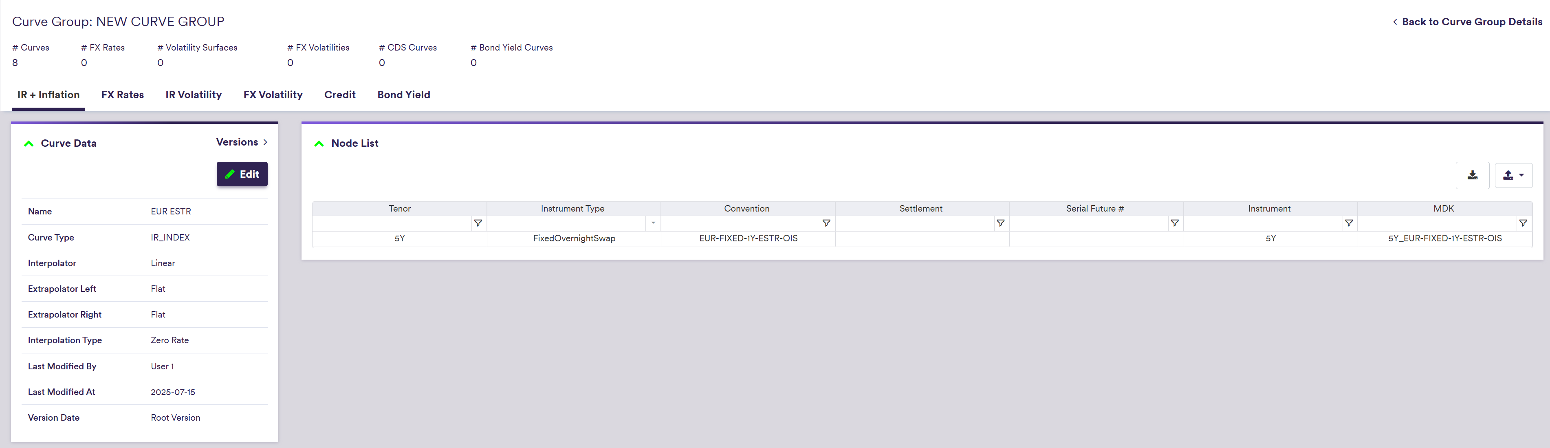
Task: Click the Edit button
Action: [x=242, y=174]
